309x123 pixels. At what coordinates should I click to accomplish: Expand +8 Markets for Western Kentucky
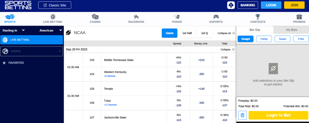pos(110,76)
